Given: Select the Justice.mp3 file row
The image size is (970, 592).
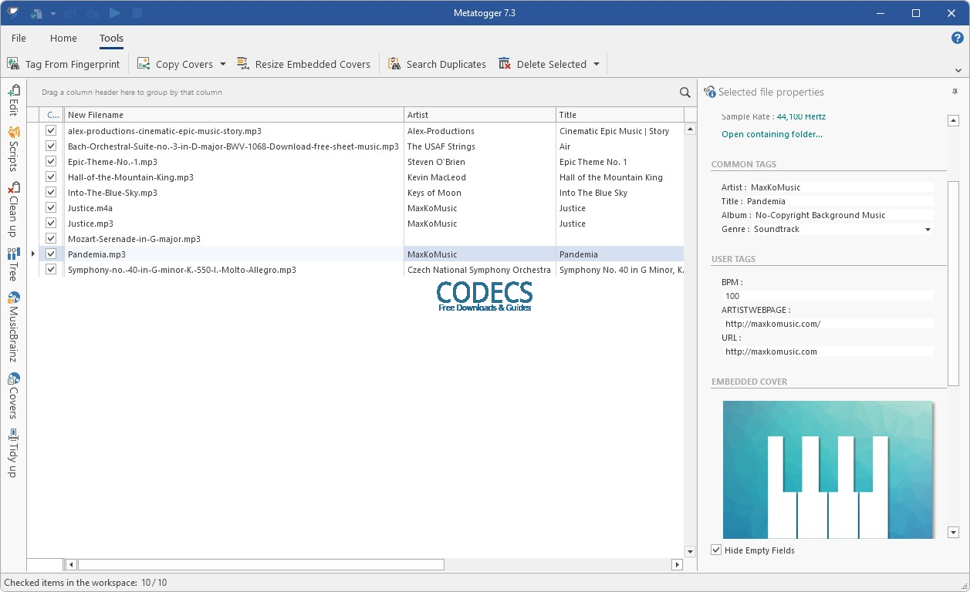Looking at the screenshot, I should pos(361,223).
